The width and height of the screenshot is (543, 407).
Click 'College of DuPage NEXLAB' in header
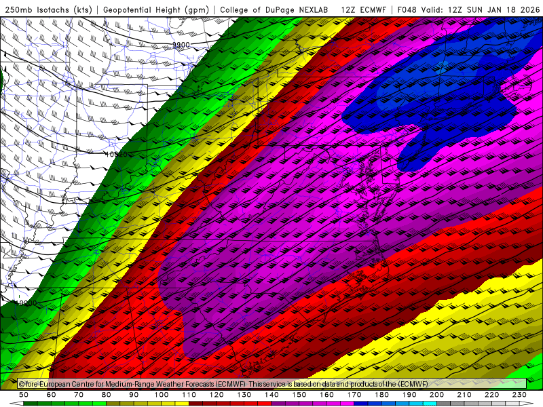(274, 9)
